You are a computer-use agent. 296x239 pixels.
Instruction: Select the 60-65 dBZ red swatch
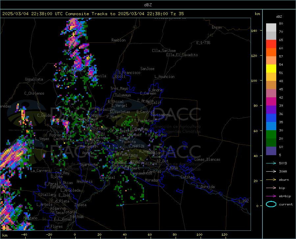click(271, 44)
